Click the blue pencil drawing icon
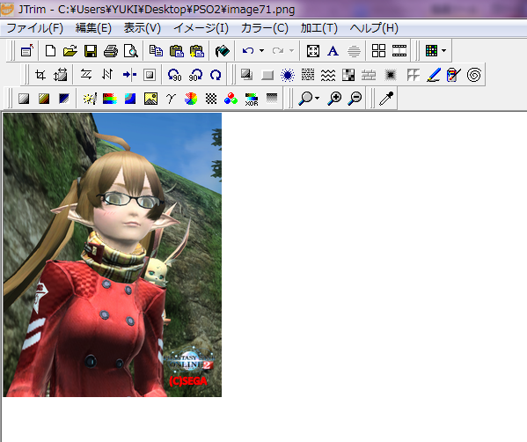 434,75
